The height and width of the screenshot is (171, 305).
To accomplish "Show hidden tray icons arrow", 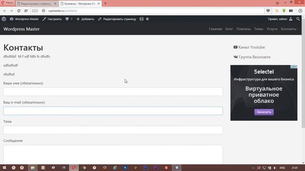I will [253, 168].
